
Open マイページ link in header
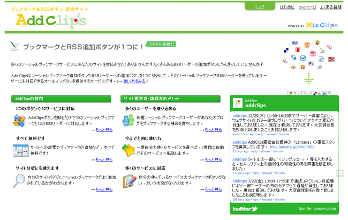tap(307, 8)
